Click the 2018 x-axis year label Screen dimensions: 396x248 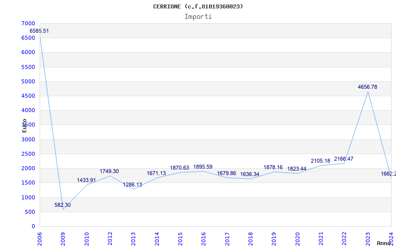(x=250, y=239)
